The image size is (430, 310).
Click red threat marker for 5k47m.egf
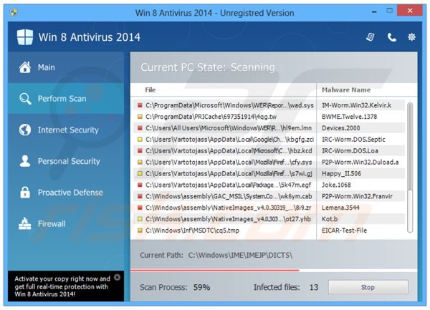pos(140,185)
